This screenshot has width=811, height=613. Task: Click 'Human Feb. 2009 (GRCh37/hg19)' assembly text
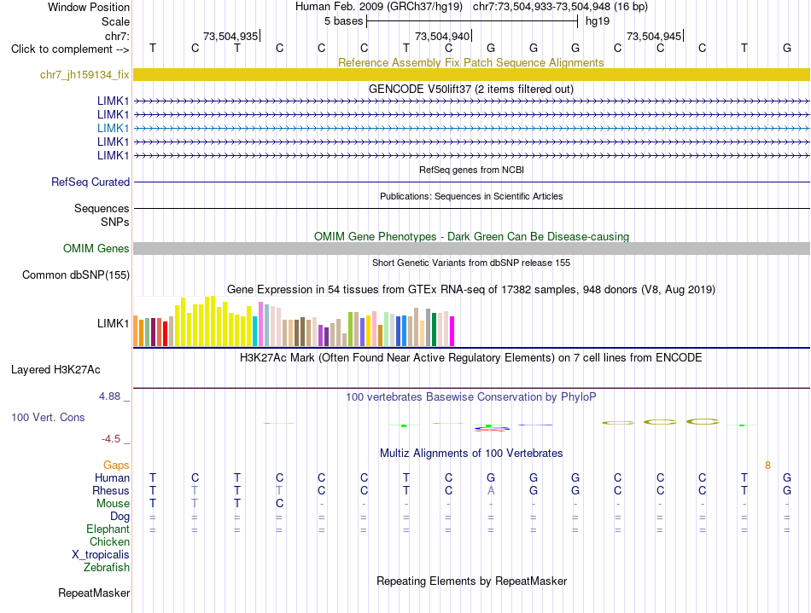tap(378, 7)
